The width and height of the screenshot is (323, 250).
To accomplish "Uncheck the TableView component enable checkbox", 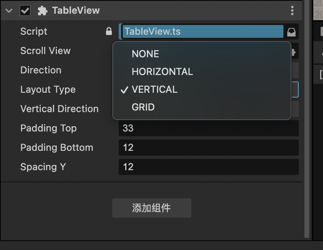I will click(25, 10).
